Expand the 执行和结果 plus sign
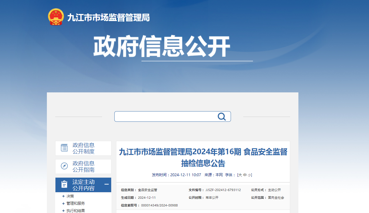 (63, 211)
